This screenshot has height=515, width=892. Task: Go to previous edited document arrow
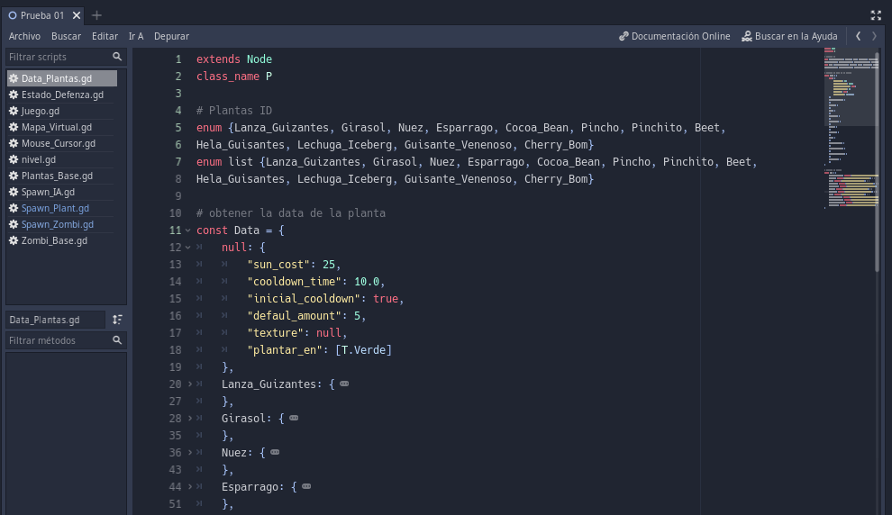pos(858,36)
